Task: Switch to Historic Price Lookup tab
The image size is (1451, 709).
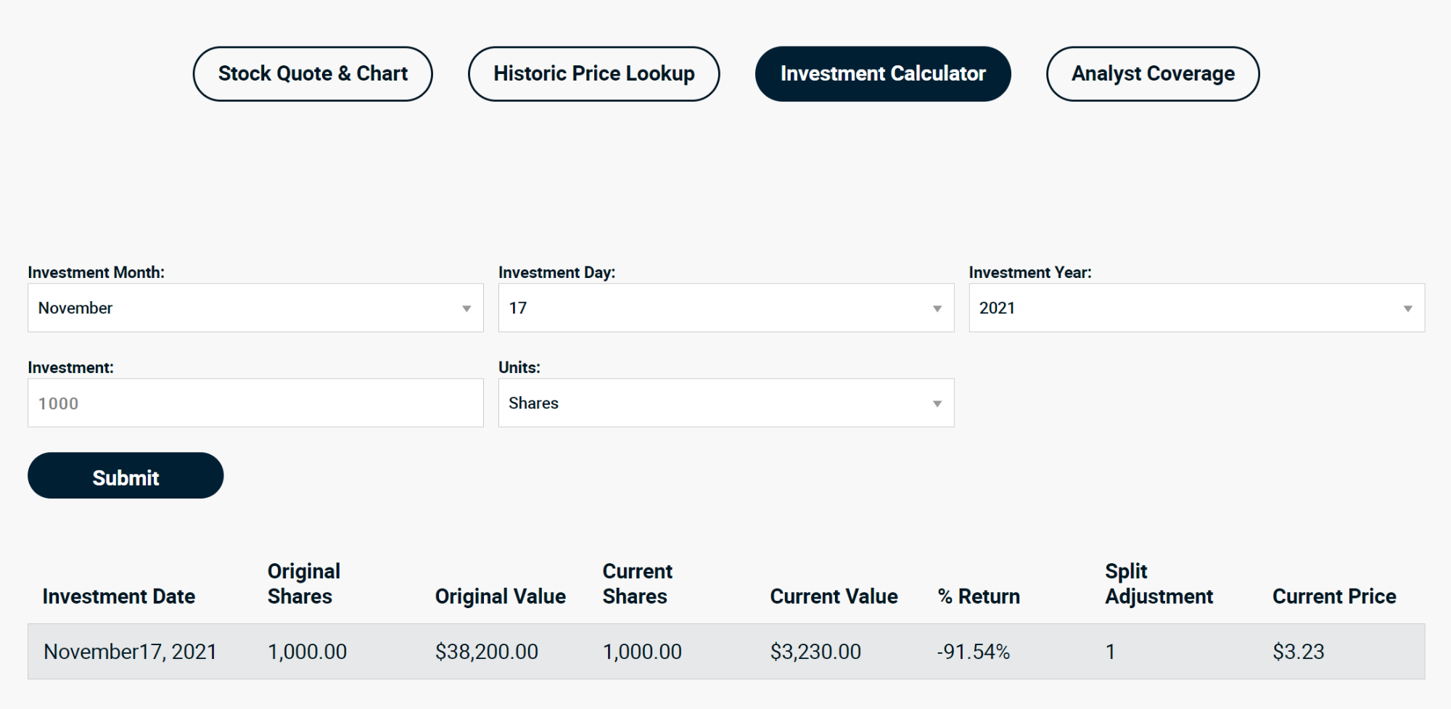Action: (593, 74)
